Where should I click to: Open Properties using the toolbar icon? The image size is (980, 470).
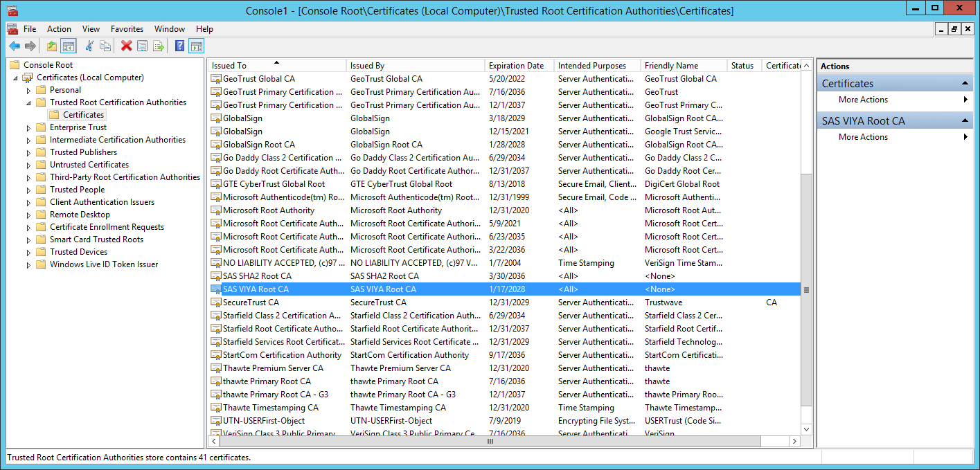tap(142, 46)
